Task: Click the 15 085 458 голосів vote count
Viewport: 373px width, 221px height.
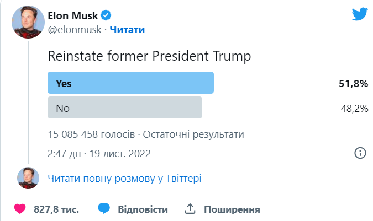Action: point(91,134)
